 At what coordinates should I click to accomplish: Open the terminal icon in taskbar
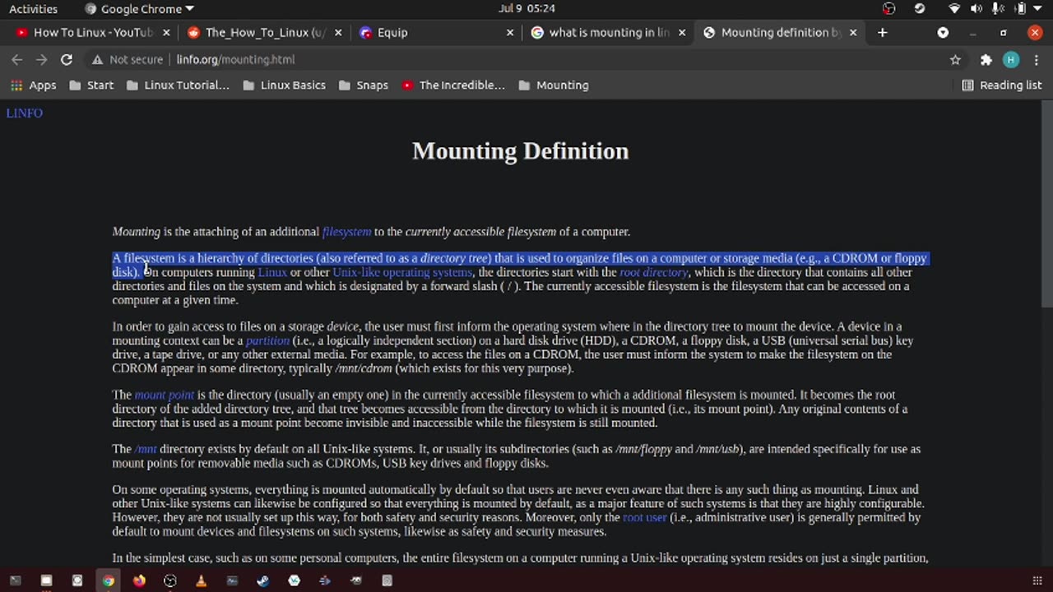click(x=15, y=580)
